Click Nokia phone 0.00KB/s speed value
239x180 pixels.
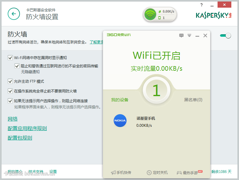click(x=144, y=126)
